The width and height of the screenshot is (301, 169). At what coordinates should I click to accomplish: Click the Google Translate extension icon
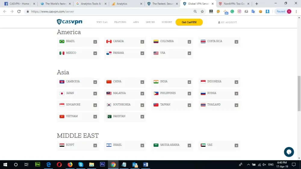(253, 11)
